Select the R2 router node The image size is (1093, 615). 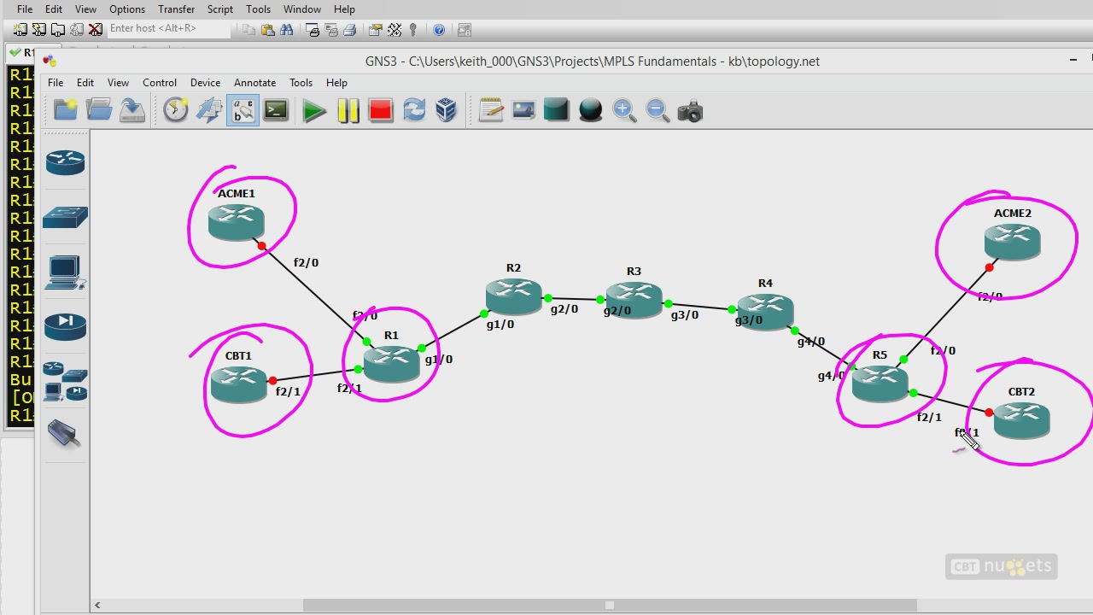pyautogui.click(x=513, y=297)
